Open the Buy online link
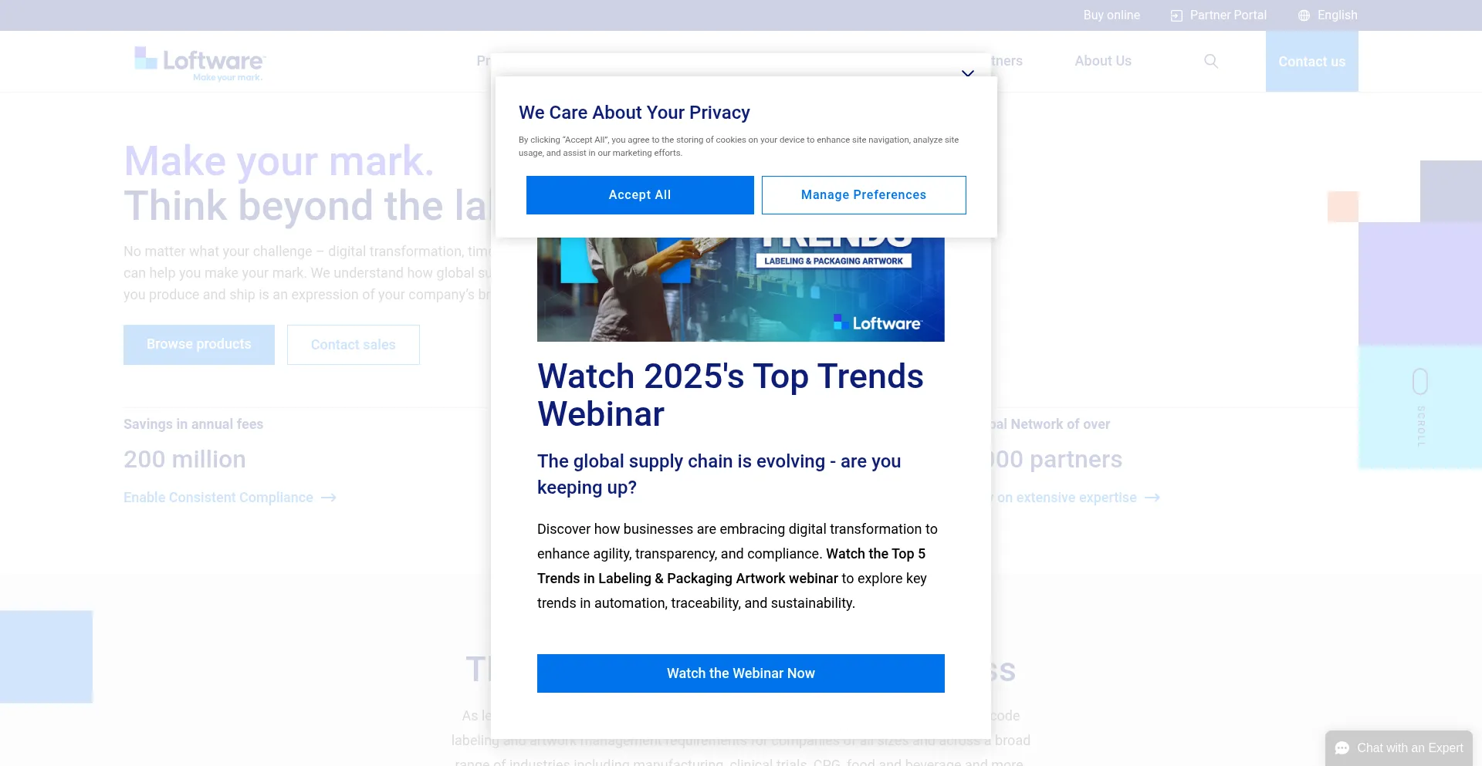This screenshot has height=766, width=1482. (x=1111, y=15)
